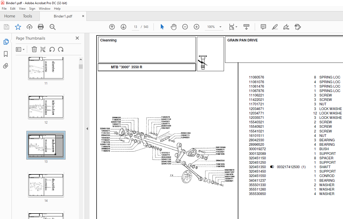The image size is (343, 219).
Task: Open the Bookmarks side panel icon
Action: [6, 54]
